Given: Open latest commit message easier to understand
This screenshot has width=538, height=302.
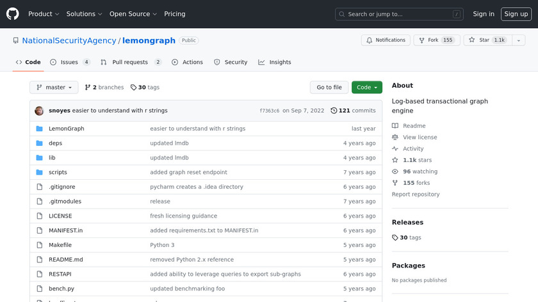Looking at the screenshot, I should coord(120,111).
